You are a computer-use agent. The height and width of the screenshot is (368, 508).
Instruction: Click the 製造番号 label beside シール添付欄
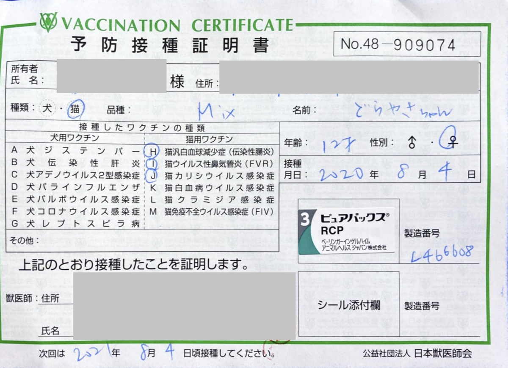422,306
